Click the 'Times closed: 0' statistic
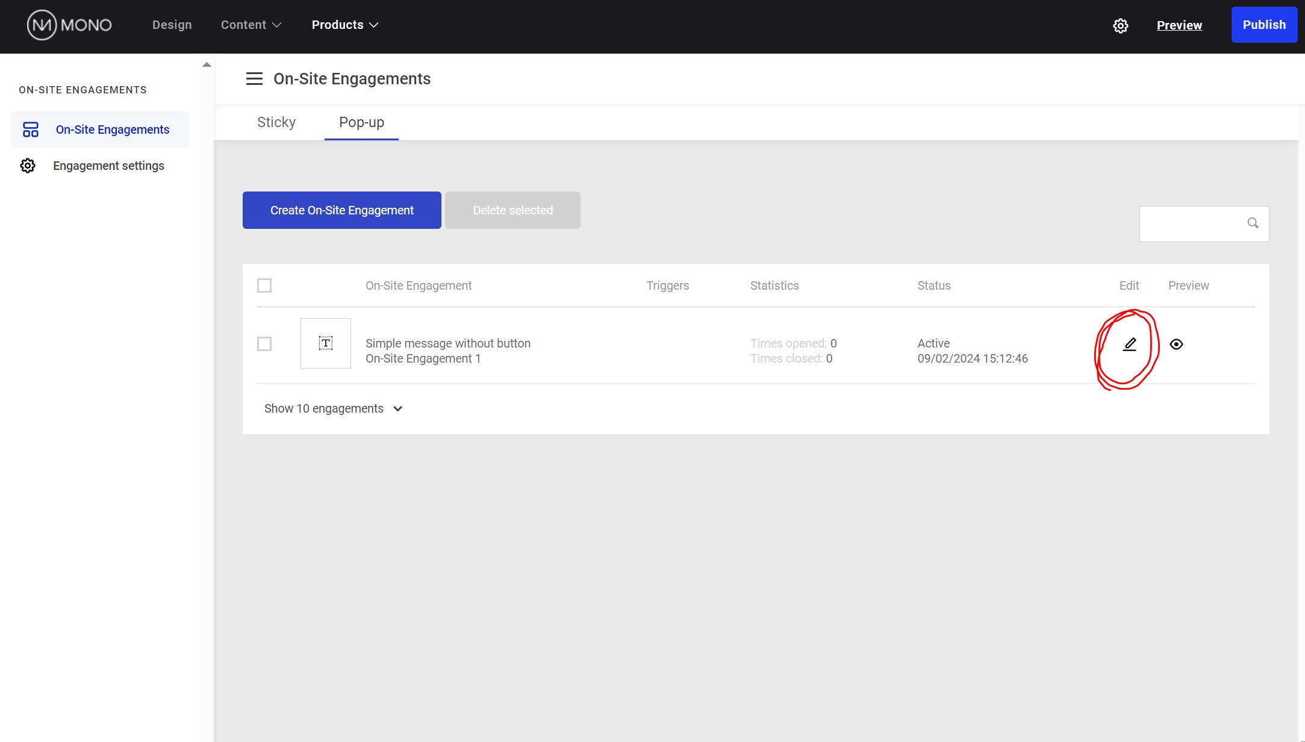 pyautogui.click(x=791, y=358)
